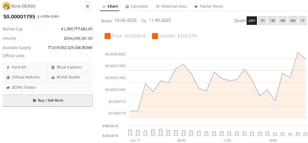The width and height of the screenshot is (308, 143).
Task: Click the Bonk coin logo icon
Action: pos(6,6)
